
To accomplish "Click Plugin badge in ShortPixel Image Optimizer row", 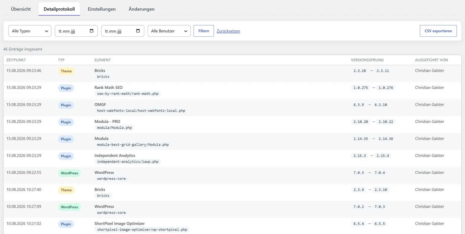I will coord(66,224).
